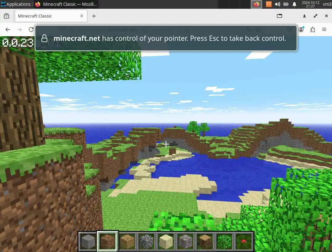This screenshot has width=332, height=252.
Task: Open the notifications bell in panel
Action: click(294, 4)
